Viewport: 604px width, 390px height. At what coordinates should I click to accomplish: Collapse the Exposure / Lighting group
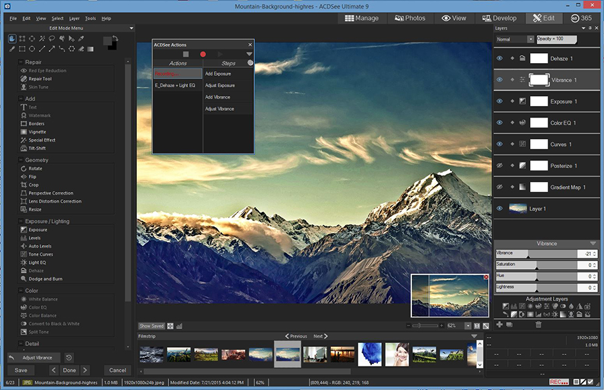pos(21,222)
